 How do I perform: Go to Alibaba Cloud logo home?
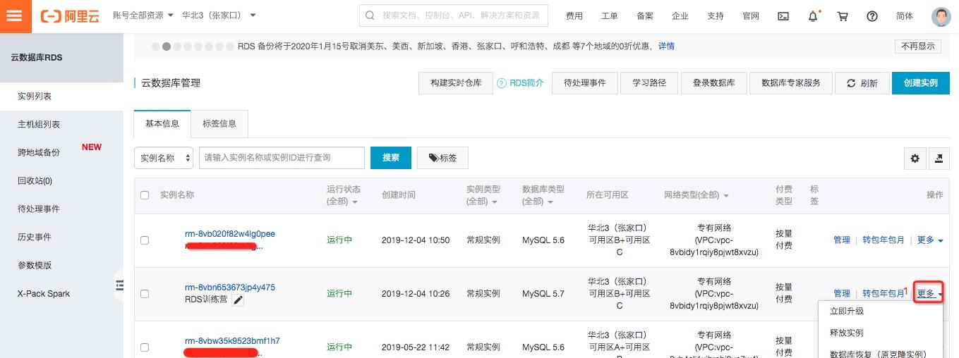tap(71, 16)
